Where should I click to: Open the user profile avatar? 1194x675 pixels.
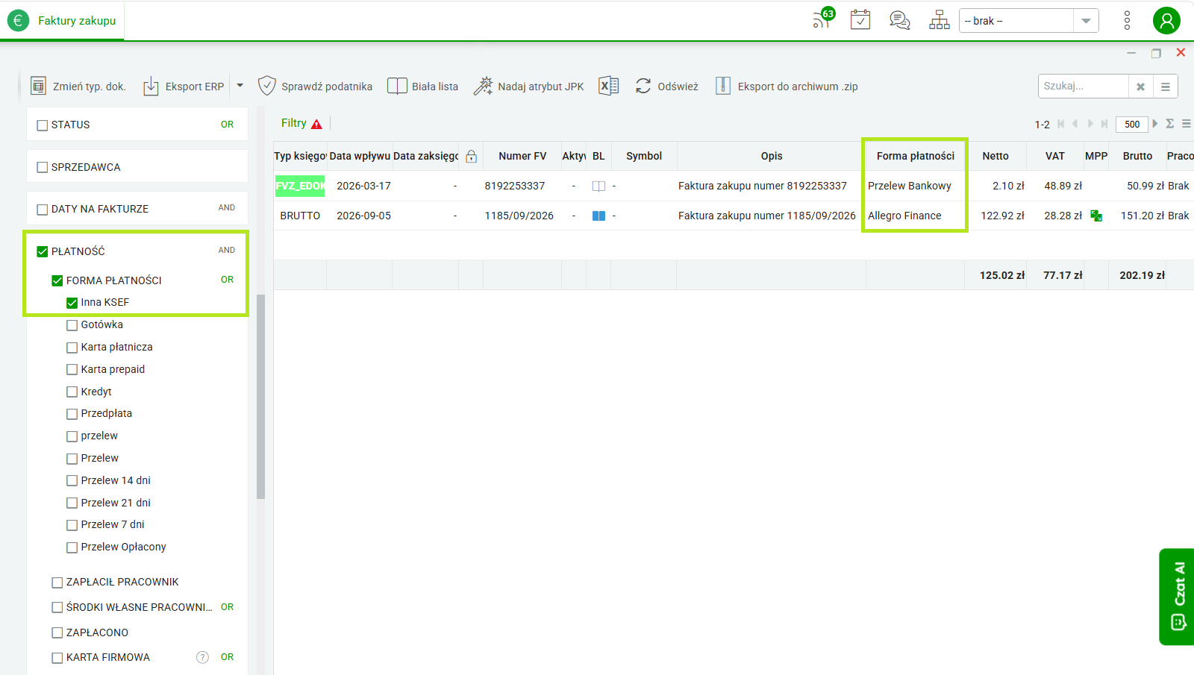[1166, 20]
